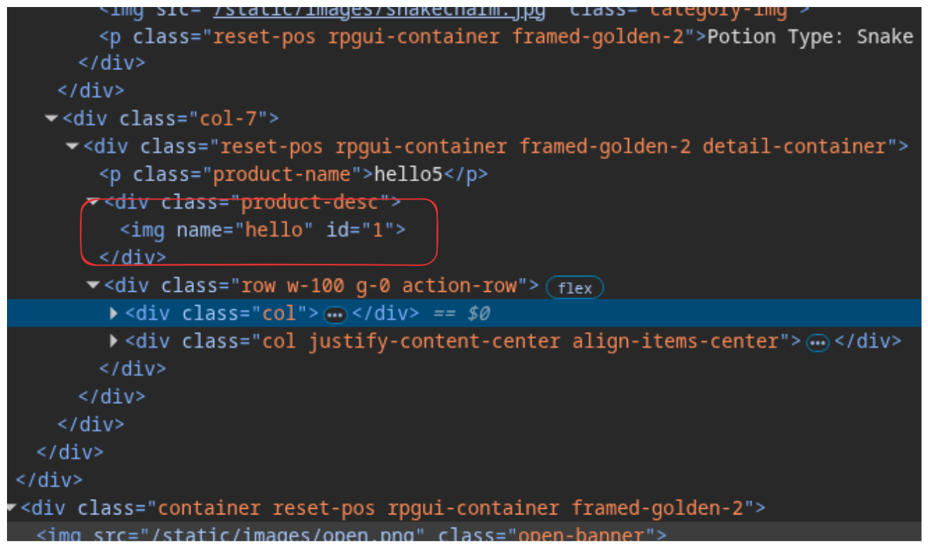The height and width of the screenshot is (548, 928).
Task: Open the snakecharm.jpg image link
Action: pyautogui.click(x=379, y=11)
